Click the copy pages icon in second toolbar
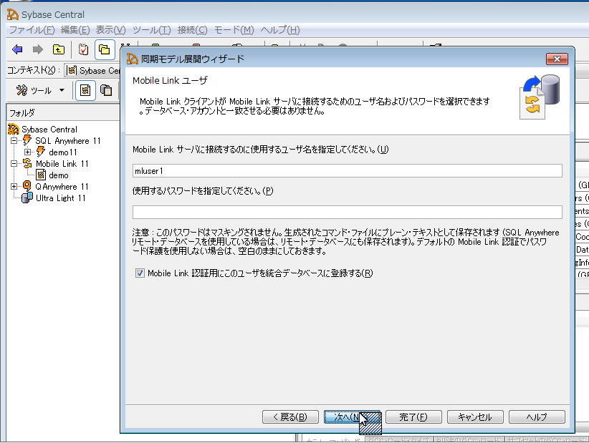Image resolution: width=589 pixels, height=443 pixels. coord(106,90)
